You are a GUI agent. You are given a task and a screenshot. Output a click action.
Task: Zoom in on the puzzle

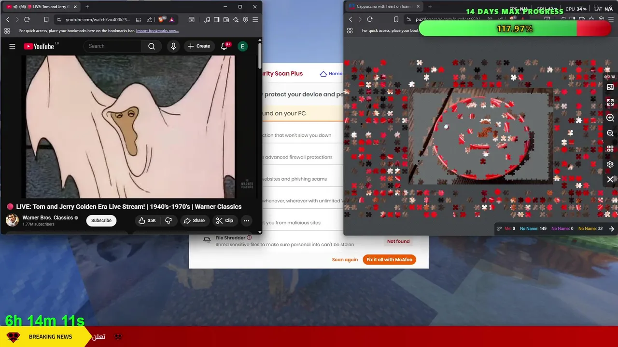610,118
